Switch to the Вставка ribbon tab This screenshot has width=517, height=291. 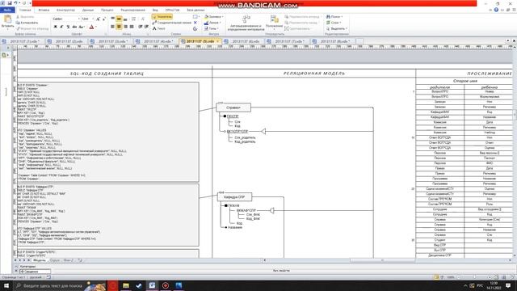click(x=44, y=11)
